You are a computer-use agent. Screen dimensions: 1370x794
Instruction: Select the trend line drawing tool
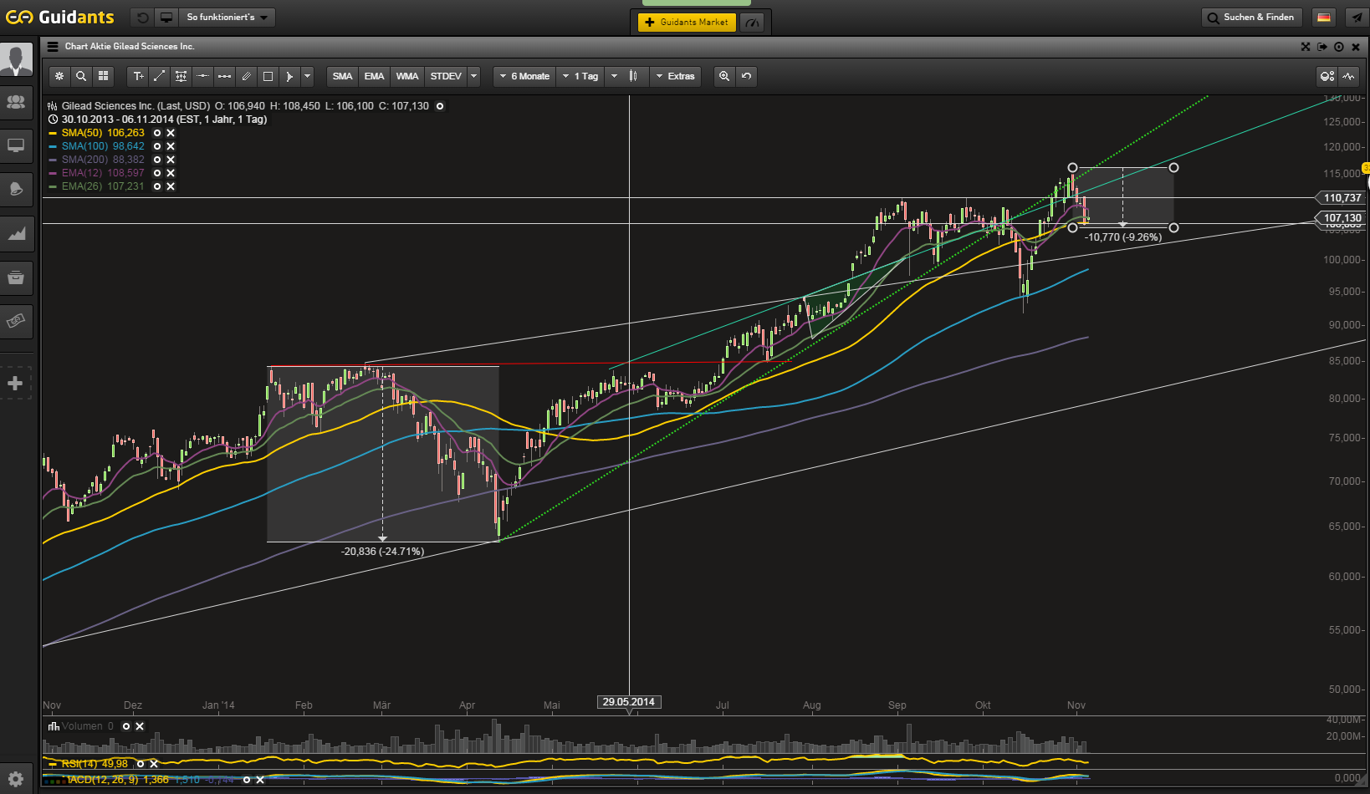(x=160, y=76)
